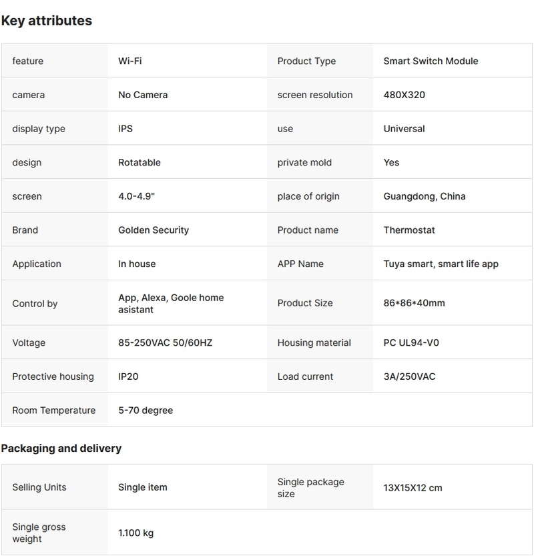This screenshot has width=534, height=560.
Task: Click the PC UL94-V0 housing material value
Action: tap(411, 343)
